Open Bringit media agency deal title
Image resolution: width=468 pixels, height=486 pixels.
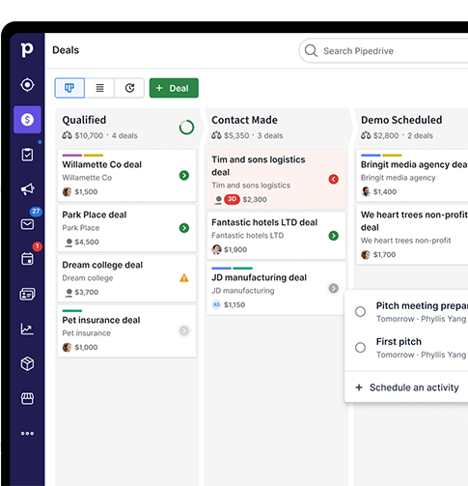(x=414, y=164)
